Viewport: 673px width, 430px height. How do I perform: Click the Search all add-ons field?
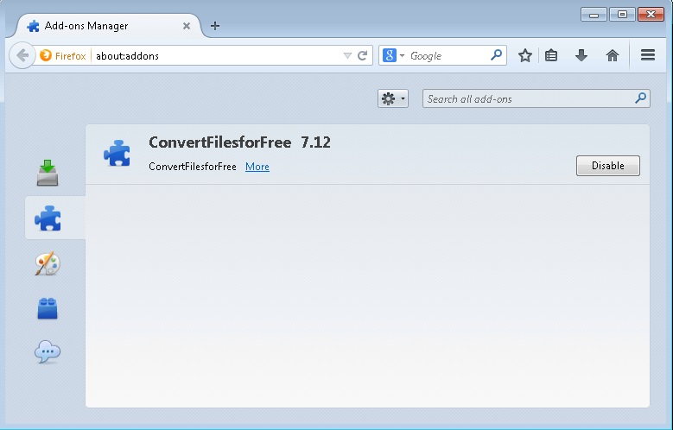[536, 98]
